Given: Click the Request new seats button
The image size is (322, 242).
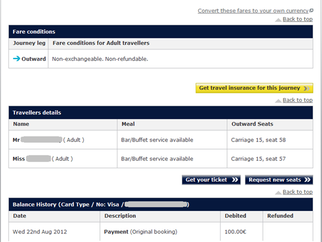Looking at the screenshot, I should (x=279, y=179).
